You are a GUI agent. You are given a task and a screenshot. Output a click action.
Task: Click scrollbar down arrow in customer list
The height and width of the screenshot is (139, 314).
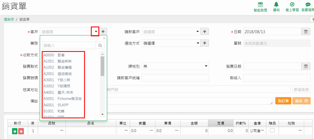click(x=102, y=114)
